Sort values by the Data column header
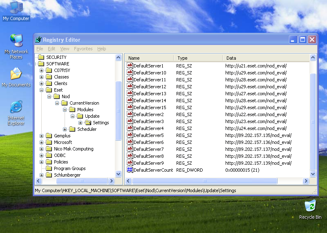 [266, 58]
